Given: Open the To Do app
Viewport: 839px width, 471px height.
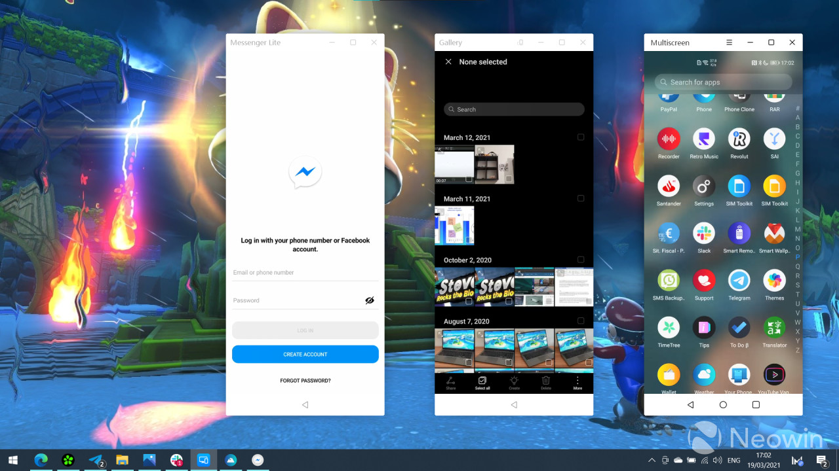Looking at the screenshot, I should click(x=739, y=327).
